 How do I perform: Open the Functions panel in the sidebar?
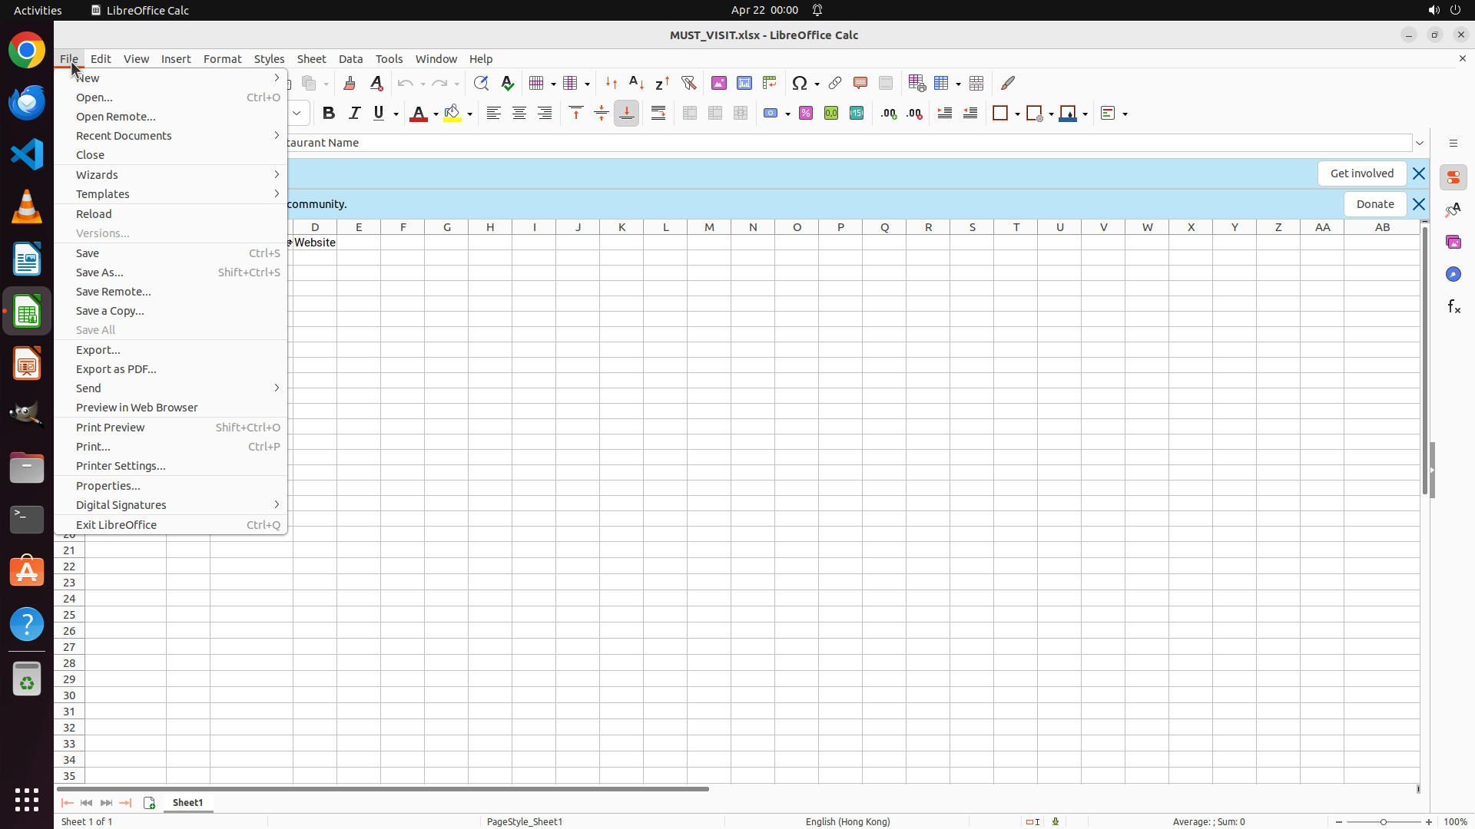click(x=1453, y=307)
